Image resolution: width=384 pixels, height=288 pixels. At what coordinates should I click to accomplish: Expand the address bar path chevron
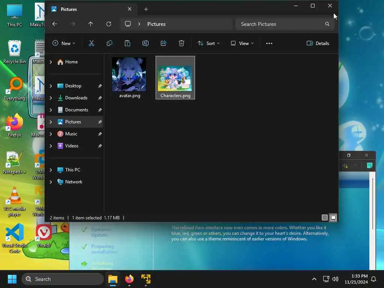139,24
